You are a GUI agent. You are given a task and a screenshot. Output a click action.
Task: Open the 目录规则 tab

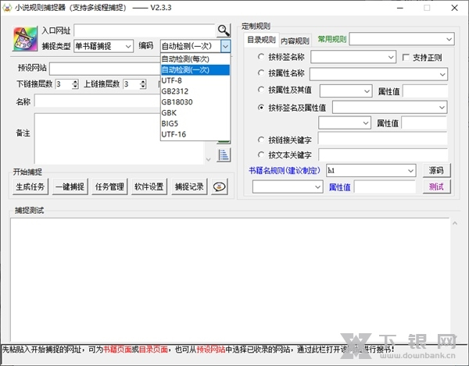pyautogui.click(x=261, y=40)
